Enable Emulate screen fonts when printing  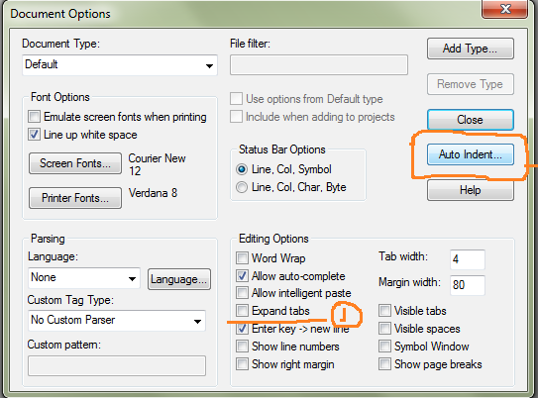click(x=34, y=117)
